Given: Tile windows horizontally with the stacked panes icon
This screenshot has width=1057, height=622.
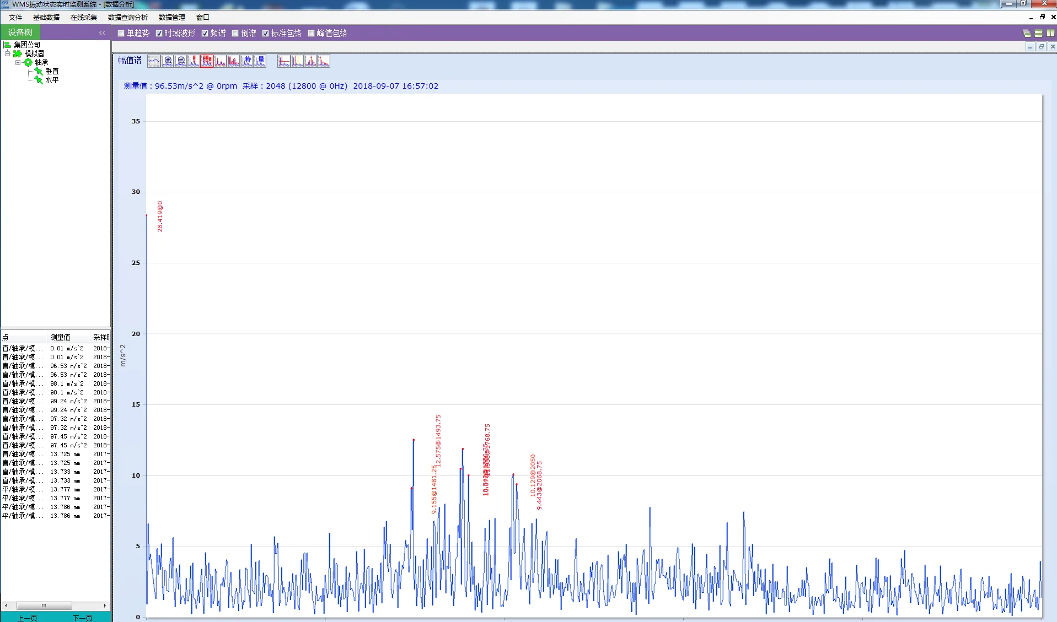Looking at the screenshot, I should point(1039,33).
